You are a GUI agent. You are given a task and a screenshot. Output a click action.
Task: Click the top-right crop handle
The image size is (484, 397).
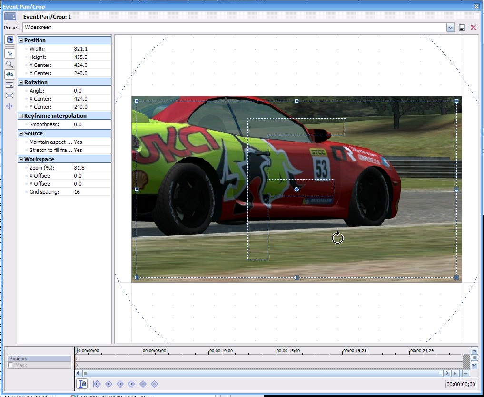(x=456, y=101)
